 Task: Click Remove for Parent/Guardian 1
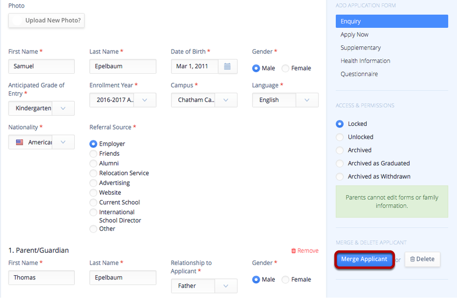pyautogui.click(x=304, y=251)
